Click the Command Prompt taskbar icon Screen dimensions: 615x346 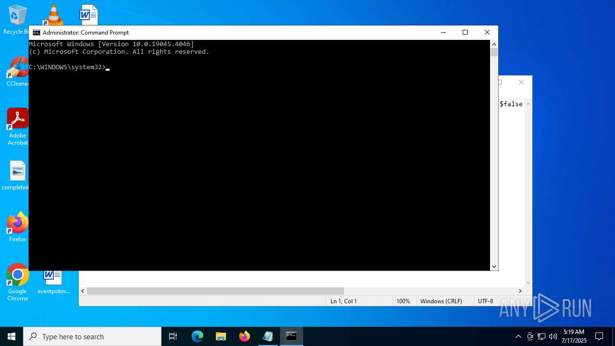(291, 336)
